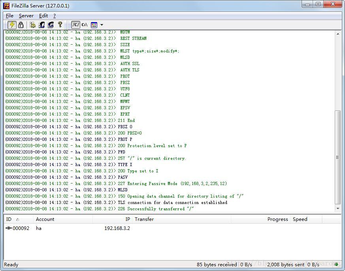The width and height of the screenshot is (345, 271).
Task: Click log line "EPSV"
Action: 68,108
